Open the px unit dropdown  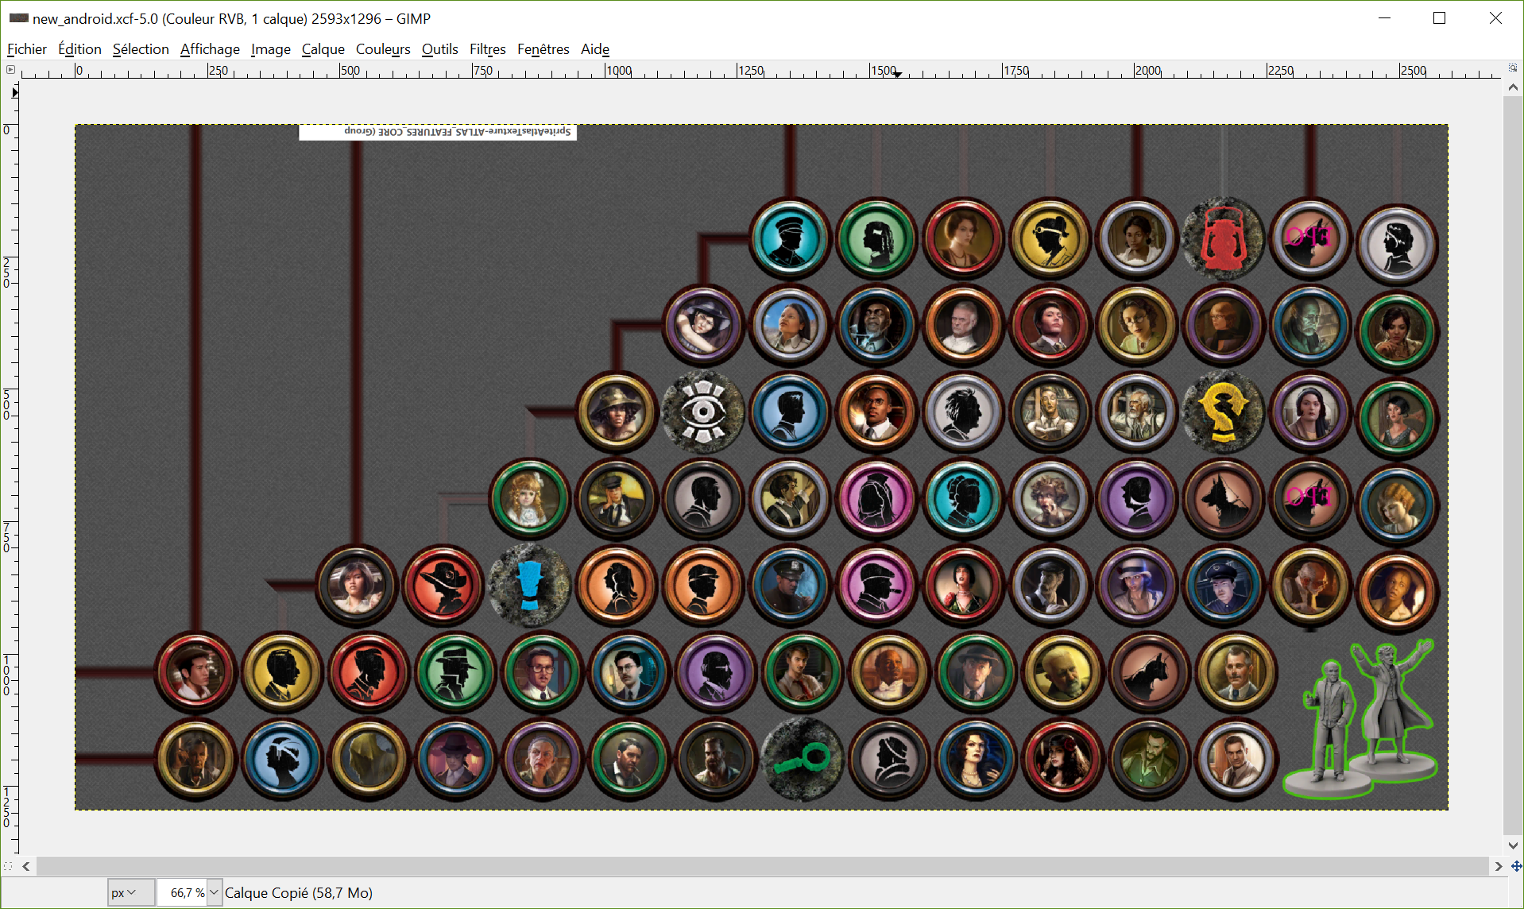tap(124, 893)
